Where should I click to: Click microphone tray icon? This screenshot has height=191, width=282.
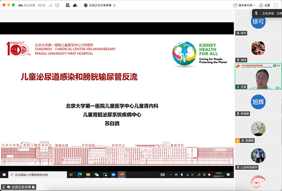(182, 175)
